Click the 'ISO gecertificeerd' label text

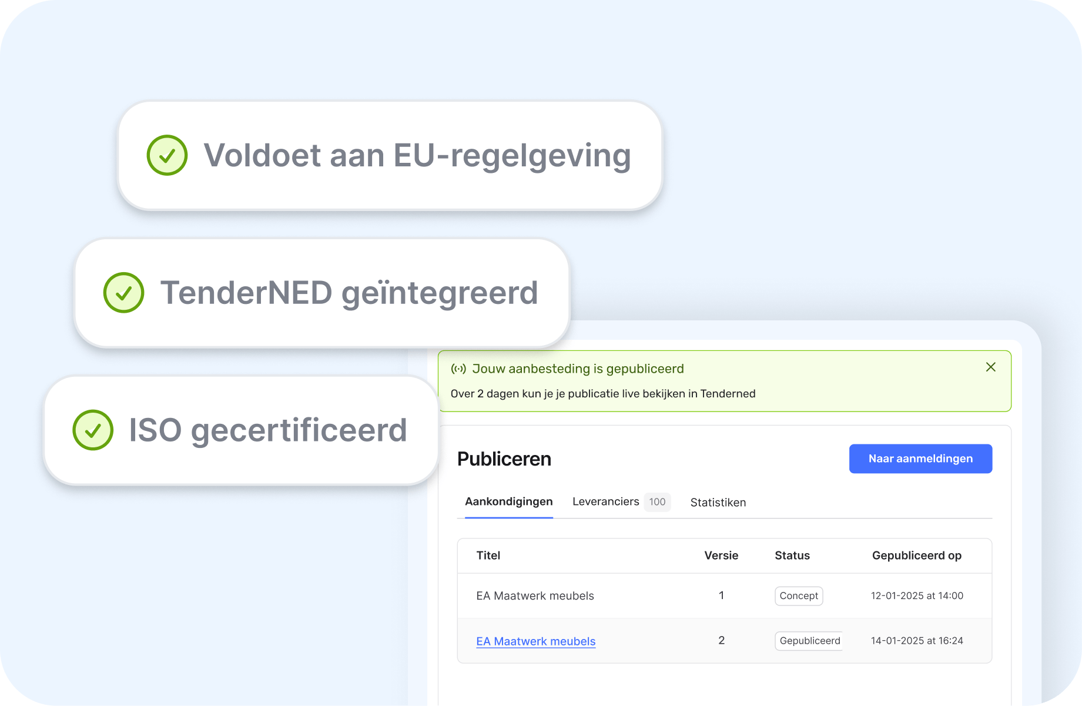coord(267,430)
